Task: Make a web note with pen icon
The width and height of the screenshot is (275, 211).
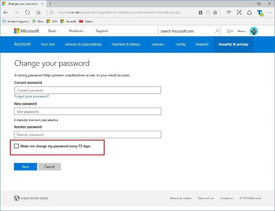Action: (239, 12)
